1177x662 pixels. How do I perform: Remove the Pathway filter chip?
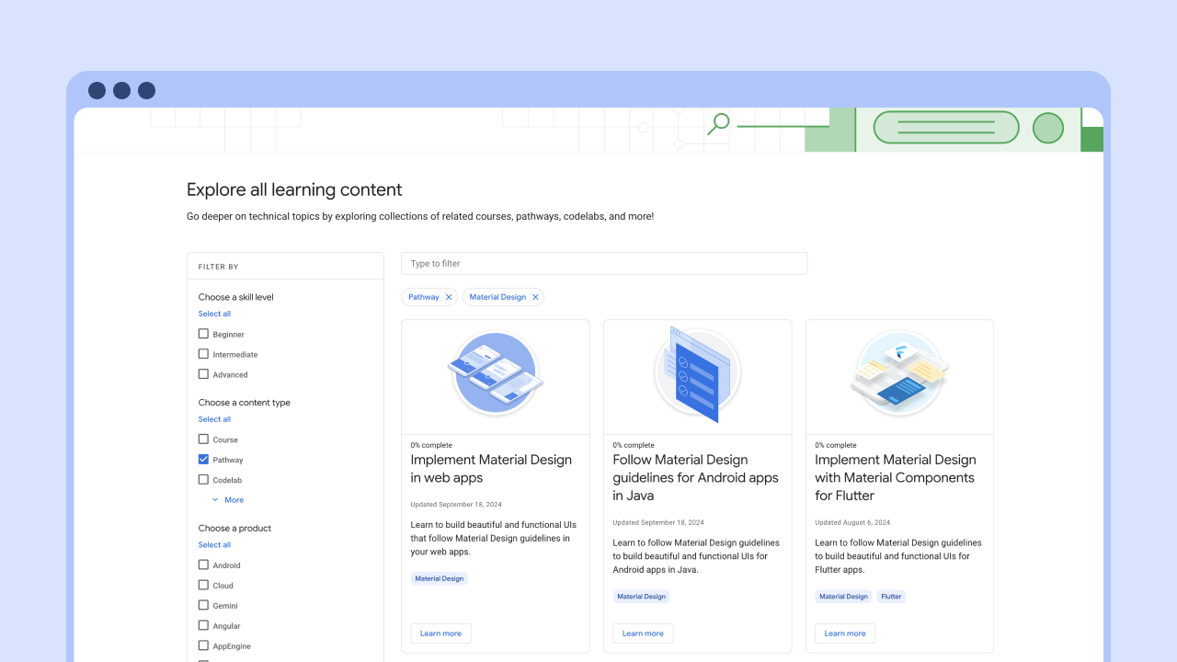(449, 296)
